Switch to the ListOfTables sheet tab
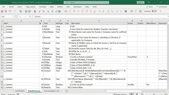169x95 pixels. [x=20, y=91]
